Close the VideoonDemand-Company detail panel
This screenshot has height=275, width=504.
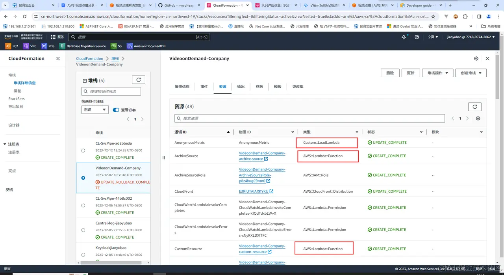pos(487,58)
